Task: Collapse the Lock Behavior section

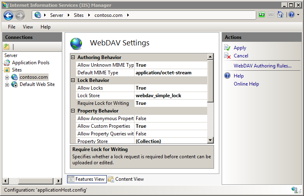Action: coord(73,80)
